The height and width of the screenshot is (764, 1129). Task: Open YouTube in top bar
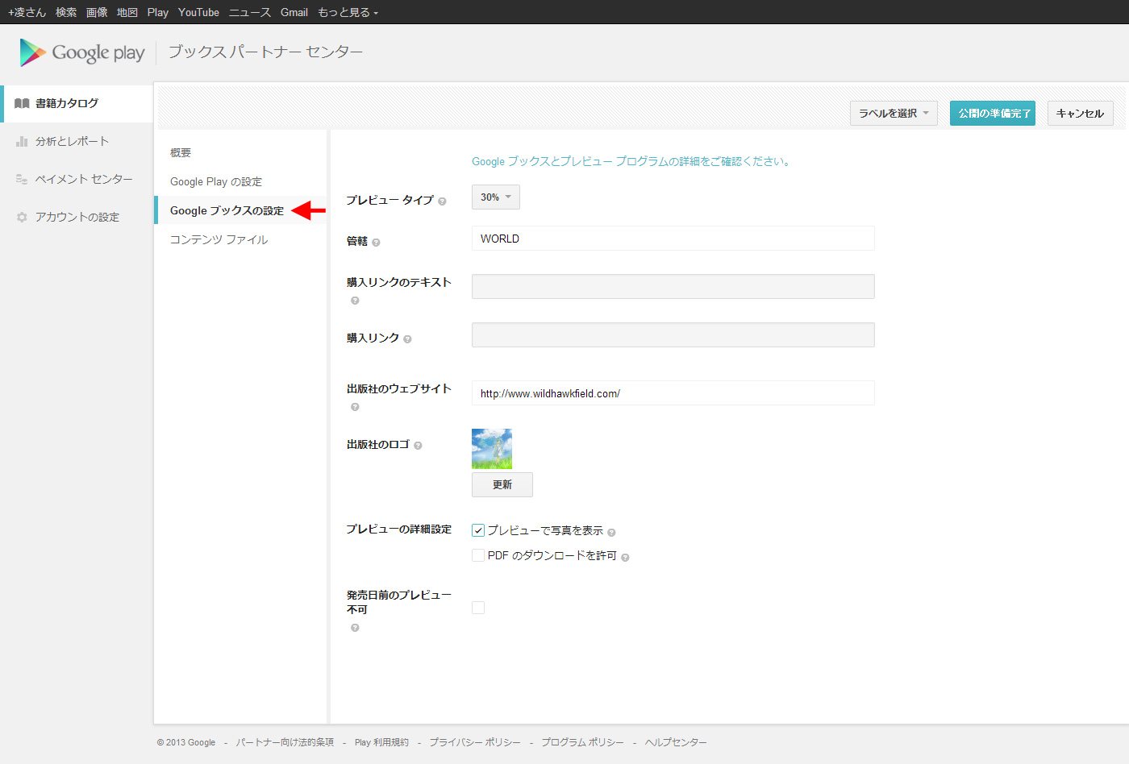click(198, 12)
